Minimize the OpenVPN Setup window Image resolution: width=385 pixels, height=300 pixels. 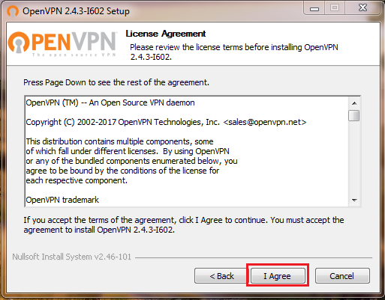click(x=314, y=9)
